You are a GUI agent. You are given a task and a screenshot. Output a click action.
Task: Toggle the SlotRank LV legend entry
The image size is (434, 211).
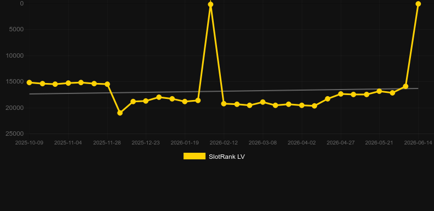[x=214, y=157]
